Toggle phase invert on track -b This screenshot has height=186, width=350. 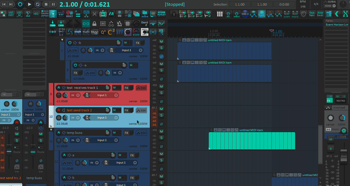(161, 57)
